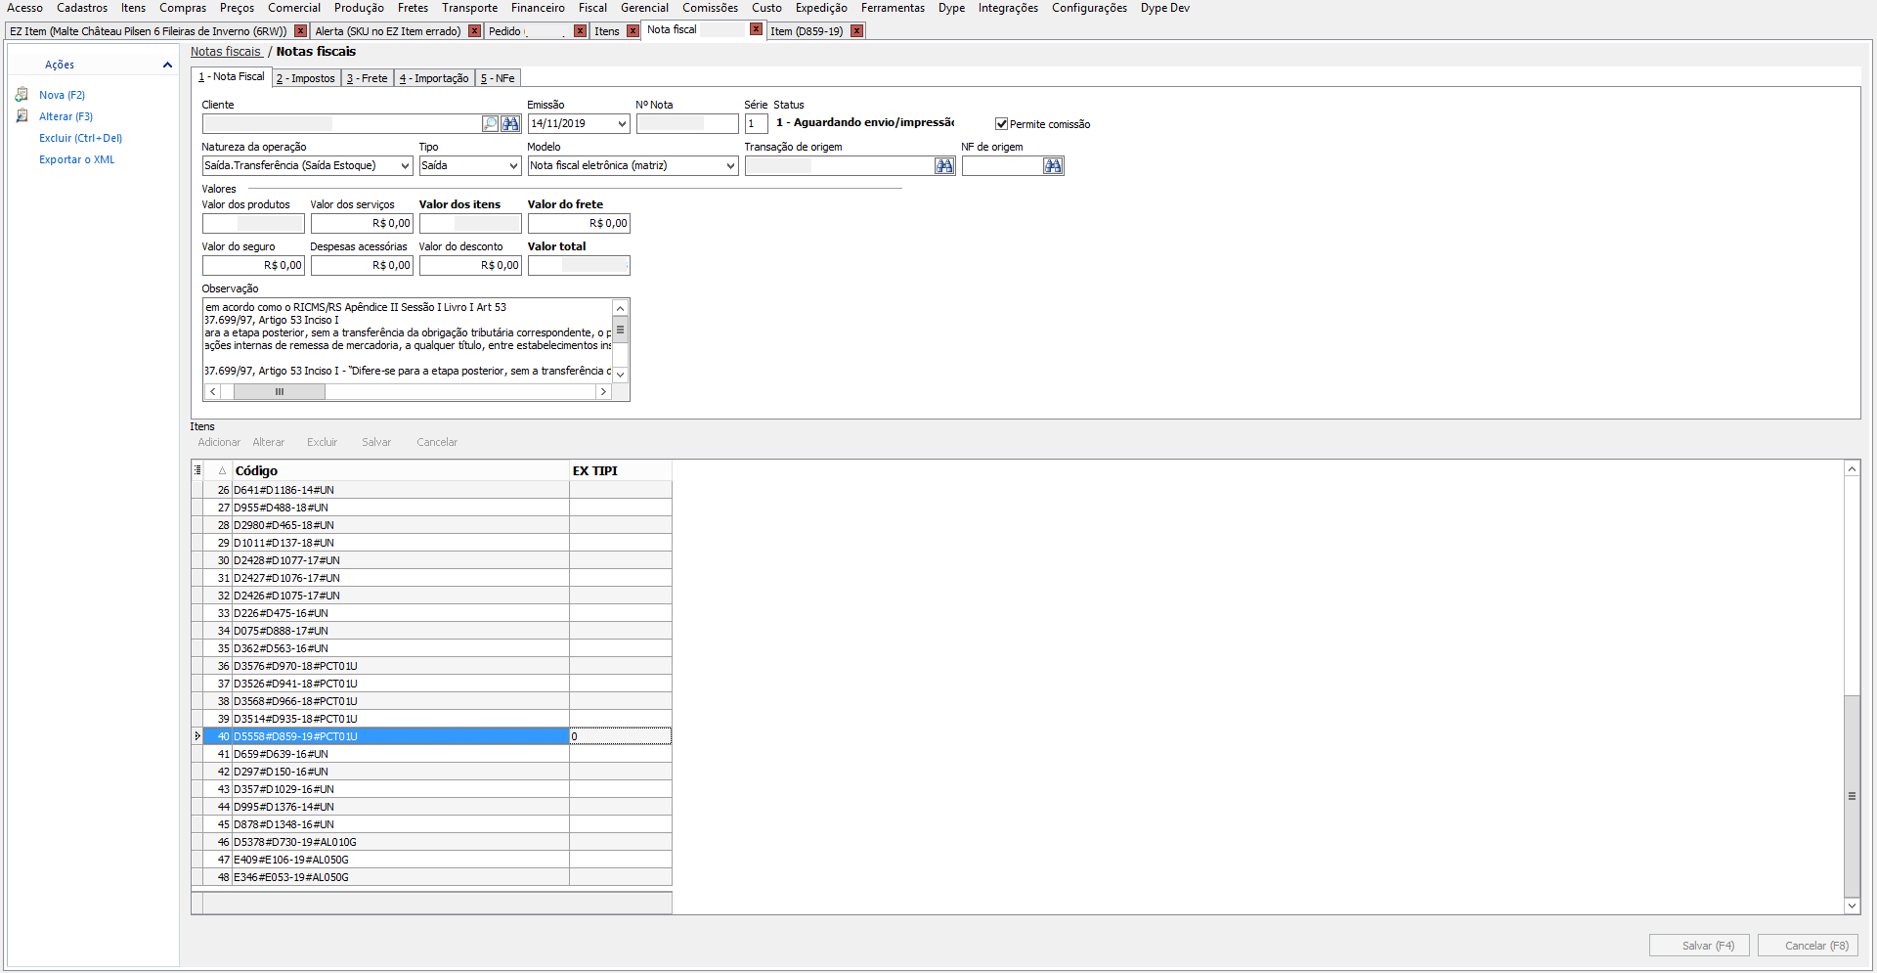This screenshot has height=973, width=1877.
Task: Click Exportar o XML link
Action: click(x=76, y=159)
